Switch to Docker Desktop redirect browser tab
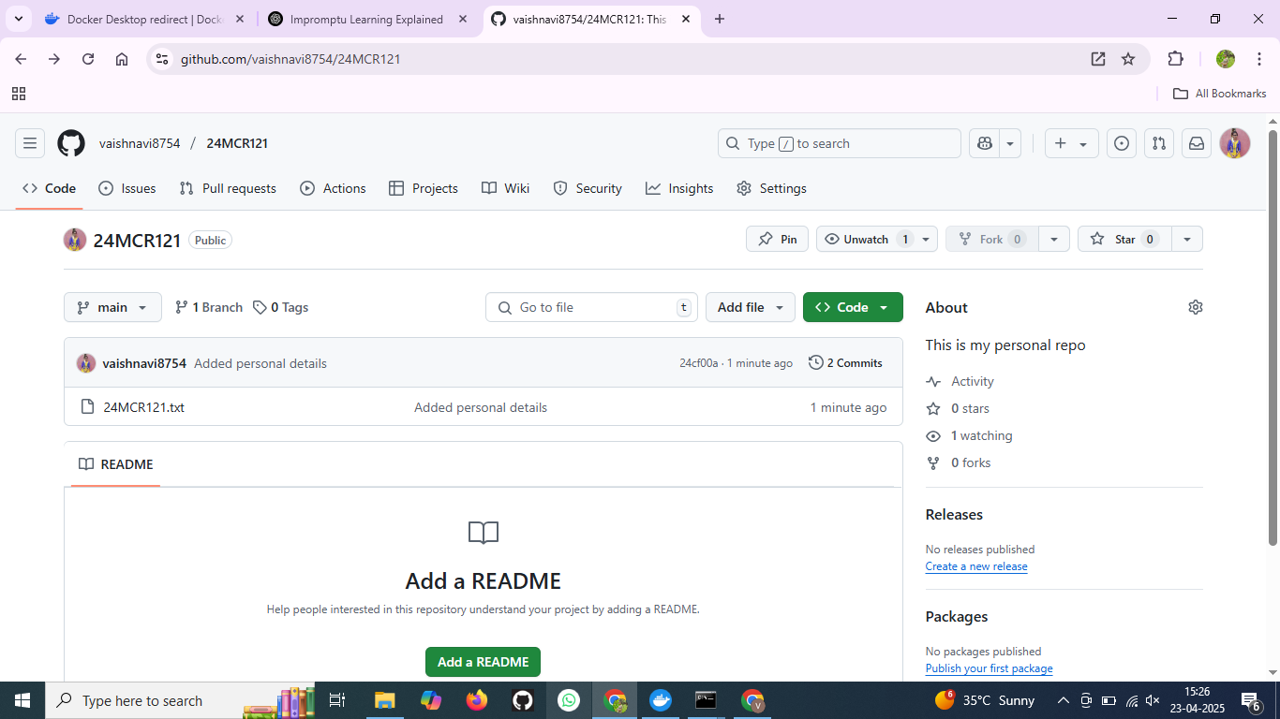1280x719 pixels. (x=146, y=19)
